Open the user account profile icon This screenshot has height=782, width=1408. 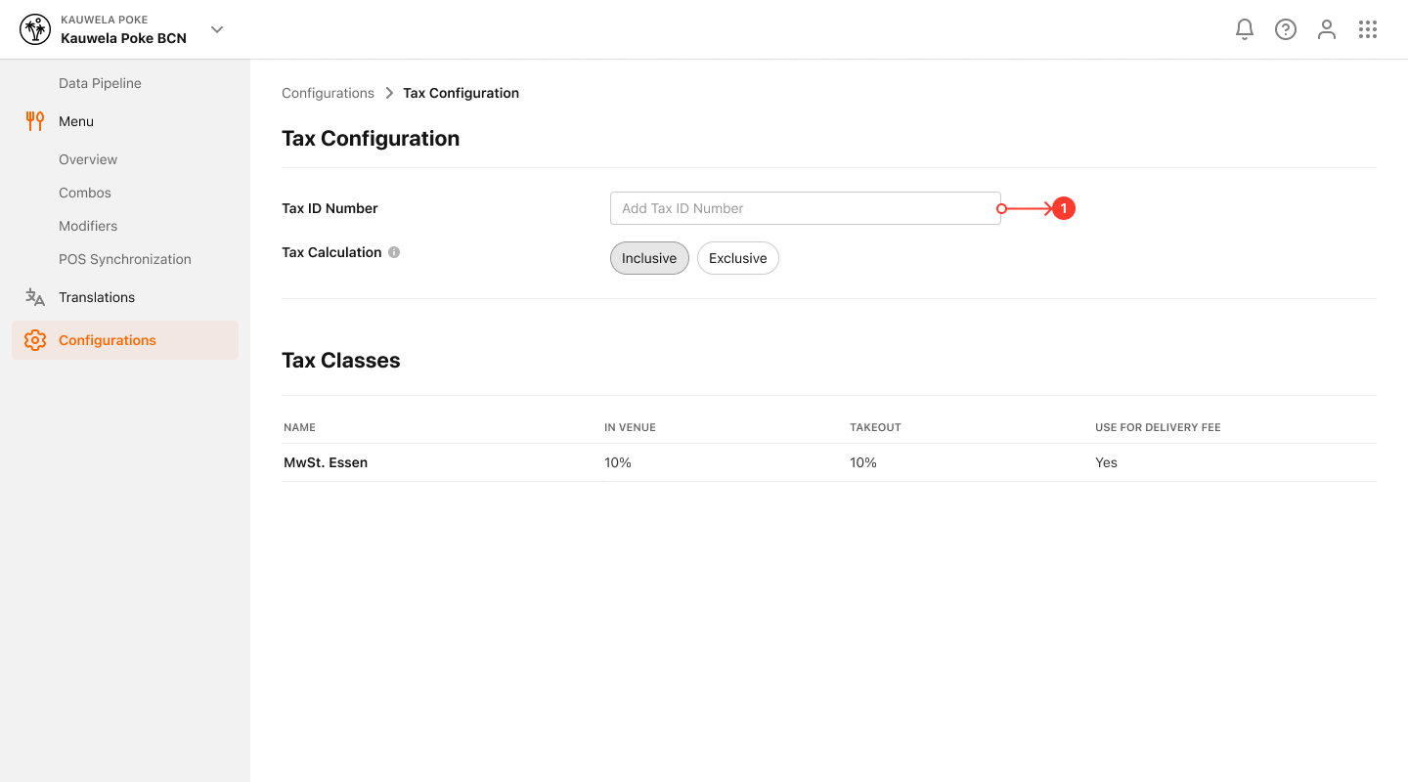click(x=1327, y=29)
